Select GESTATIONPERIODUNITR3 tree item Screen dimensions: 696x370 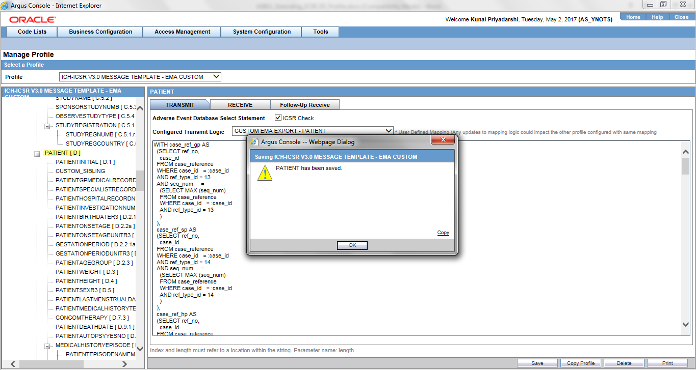(95, 253)
